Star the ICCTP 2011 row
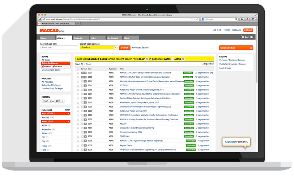294x176 pixels. point(78,85)
